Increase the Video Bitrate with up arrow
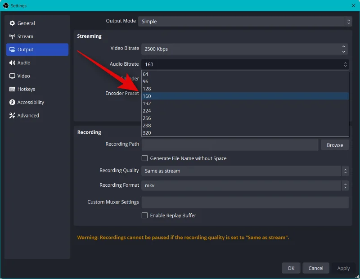 [344, 47]
